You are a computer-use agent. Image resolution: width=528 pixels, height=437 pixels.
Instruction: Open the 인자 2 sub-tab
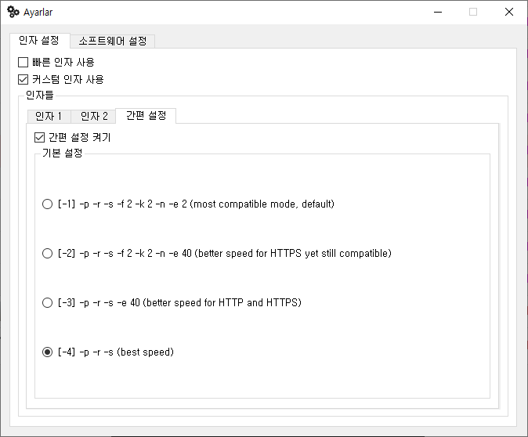click(93, 116)
